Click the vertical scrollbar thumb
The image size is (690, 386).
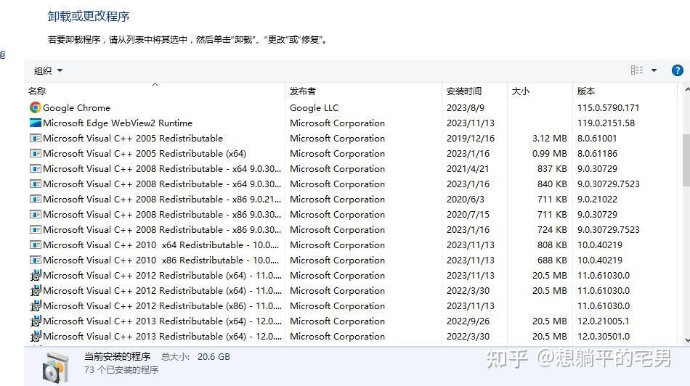(686, 160)
